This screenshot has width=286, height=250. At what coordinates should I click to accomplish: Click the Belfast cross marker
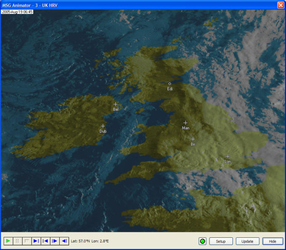point(115,104)
